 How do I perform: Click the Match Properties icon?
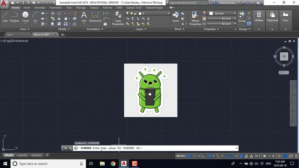point(195,18)
